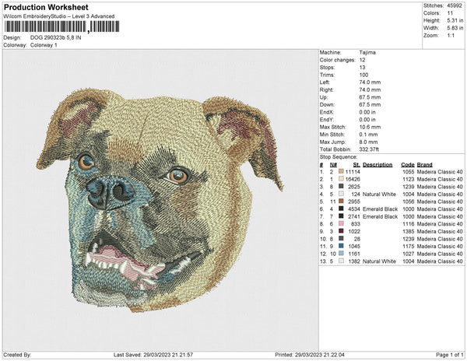
Task: Click the Total Bobbin value '332.37ft'
Action: (x=369, y=149)
